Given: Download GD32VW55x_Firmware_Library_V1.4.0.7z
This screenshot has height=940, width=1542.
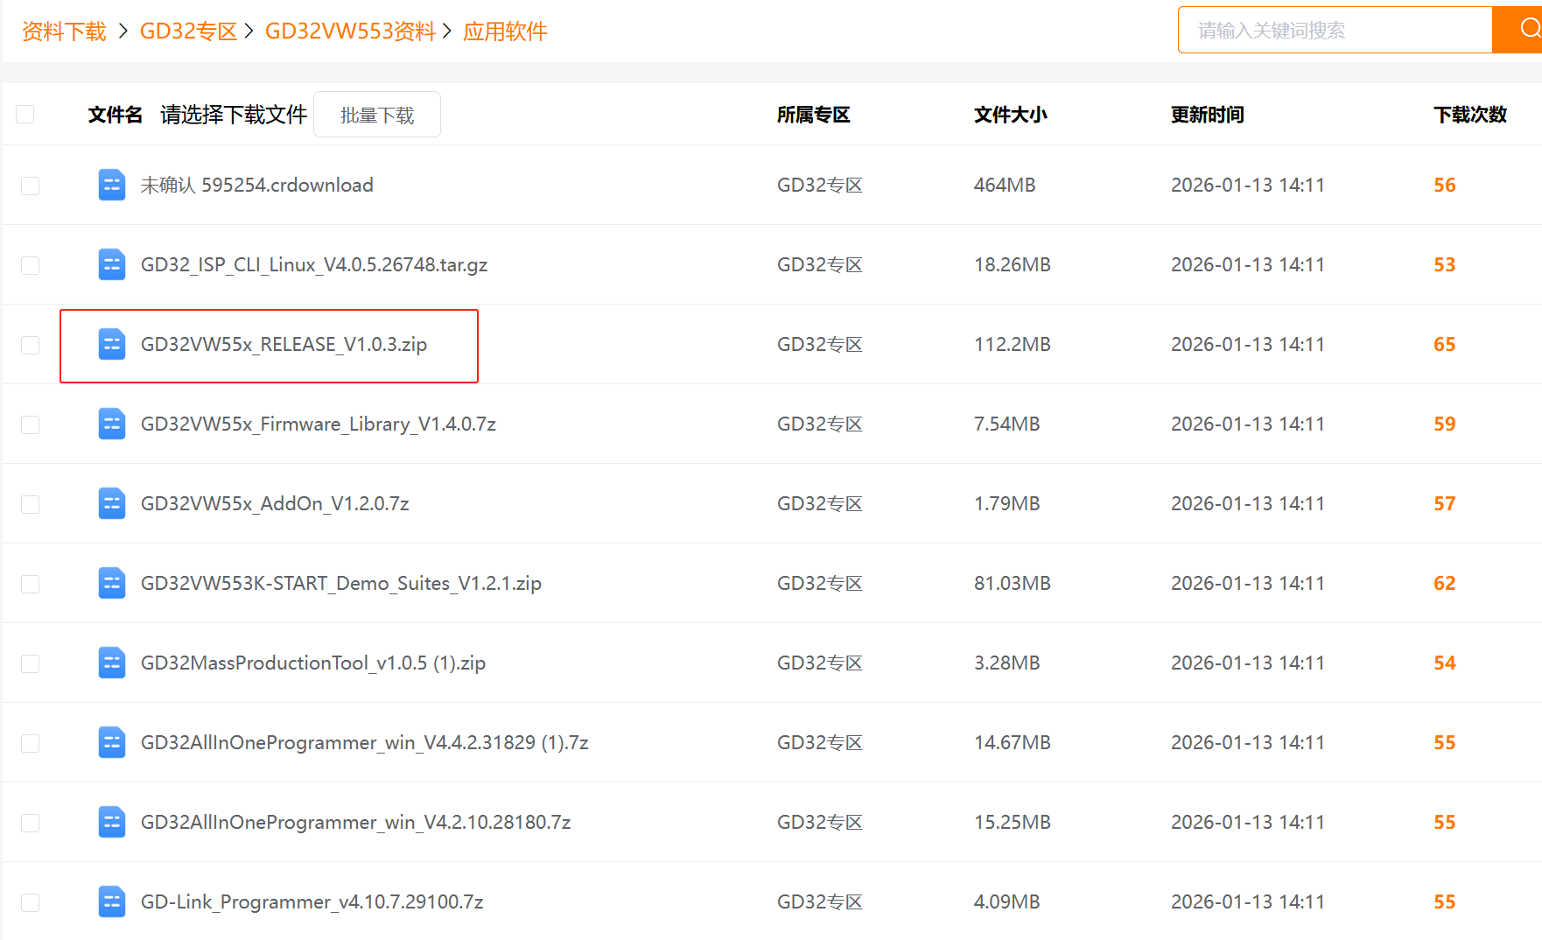Looking at the screenshot, I should 319,424.
